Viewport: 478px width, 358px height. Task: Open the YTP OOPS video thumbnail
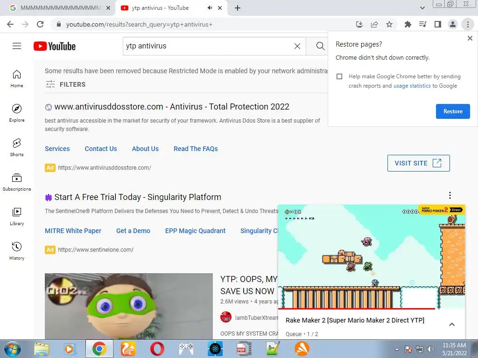[129, 306]
